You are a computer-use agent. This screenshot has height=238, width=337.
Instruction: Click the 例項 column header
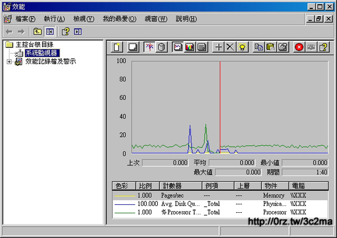[218, 186]
